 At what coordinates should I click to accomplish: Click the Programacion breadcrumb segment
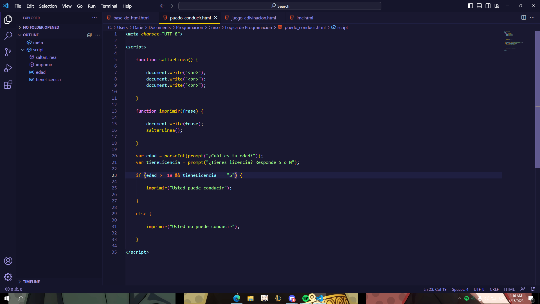click(190, 27)
